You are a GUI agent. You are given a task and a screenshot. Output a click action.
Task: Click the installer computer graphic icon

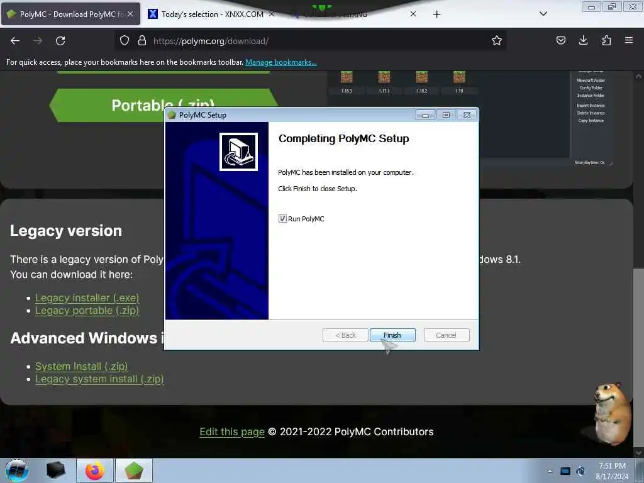(x=238, y=152)
